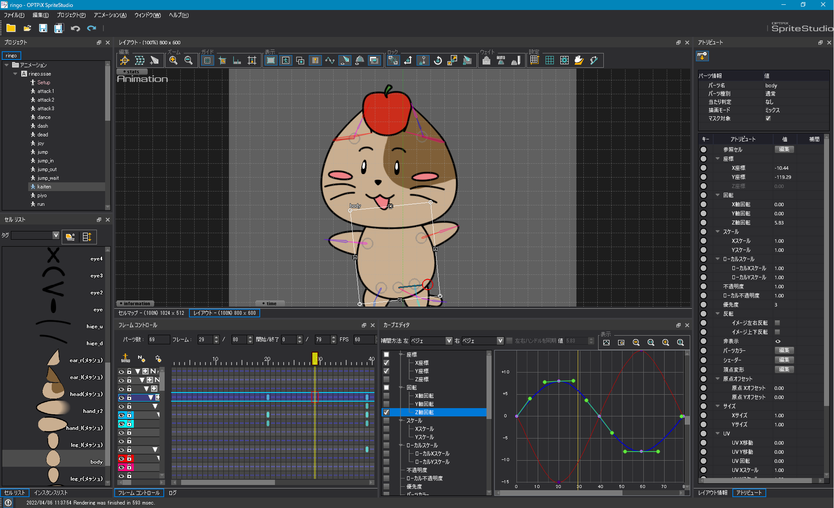Click the save all (double floppy) icon
Screen dimensions: 834x508
[59, 28]
